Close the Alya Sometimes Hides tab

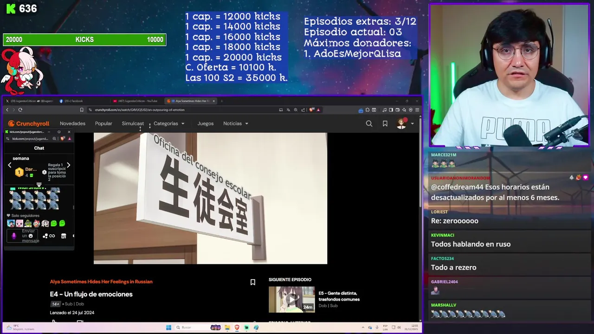click(x=213, y=101)
